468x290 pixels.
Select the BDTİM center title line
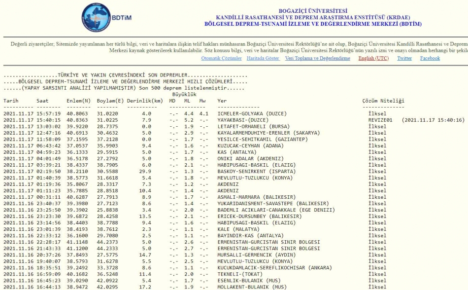pyautogui.click(x=313, y=24)
